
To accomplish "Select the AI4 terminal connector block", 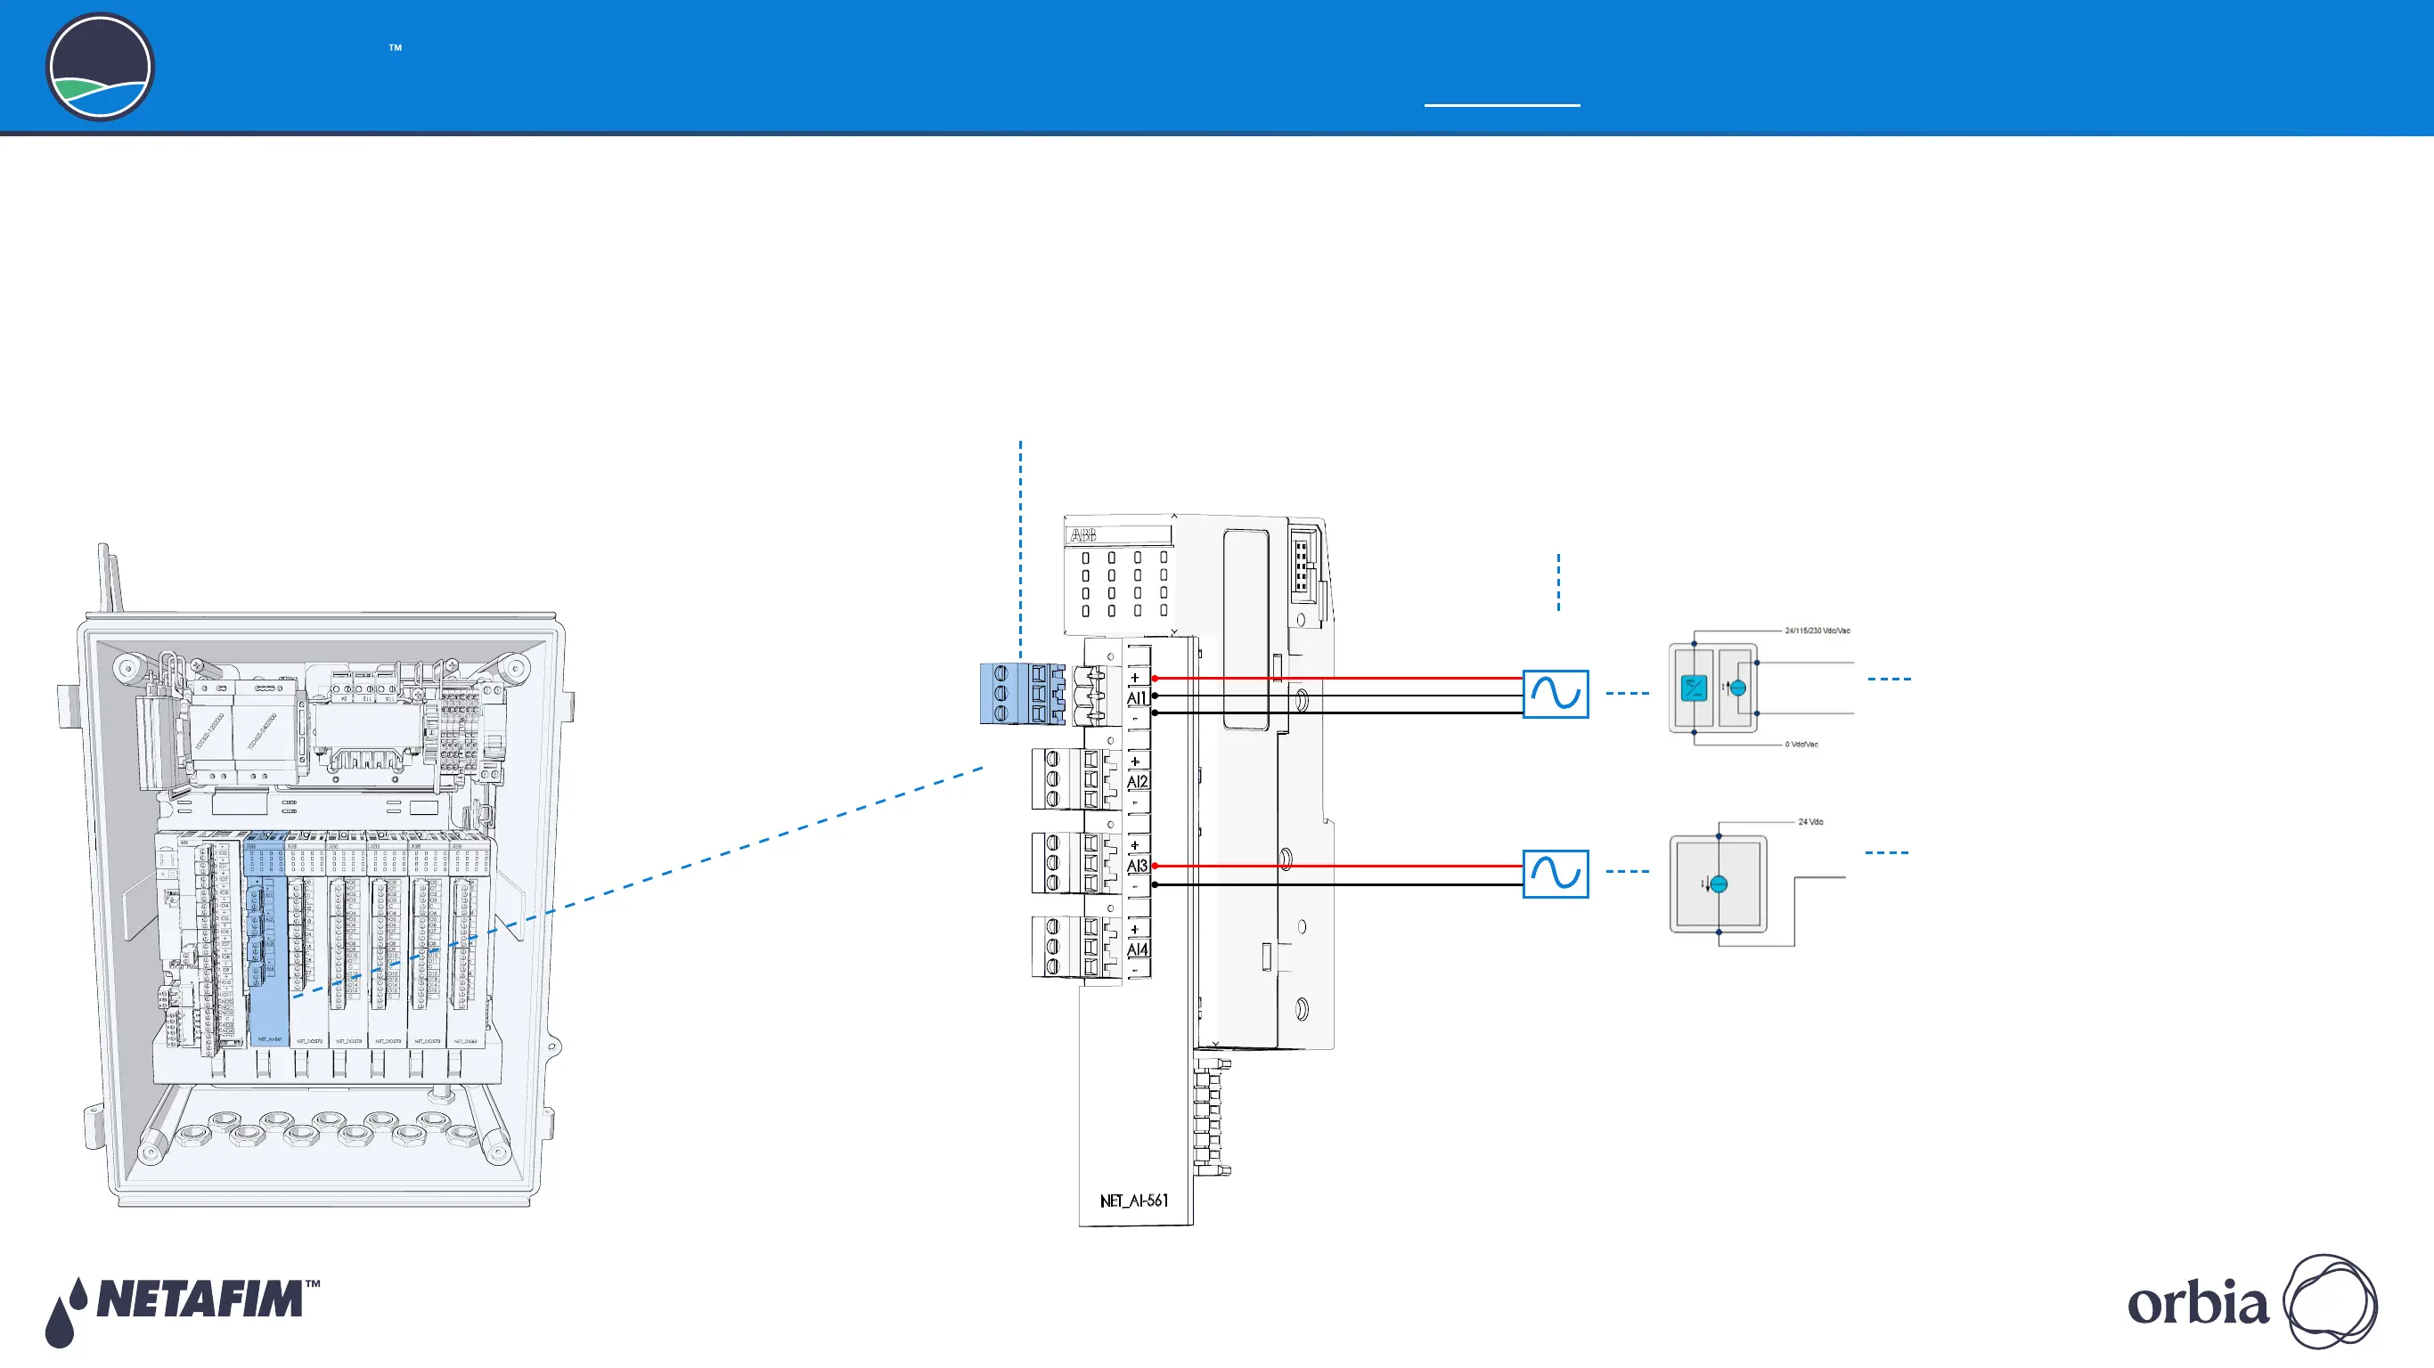I will 1075,947.
